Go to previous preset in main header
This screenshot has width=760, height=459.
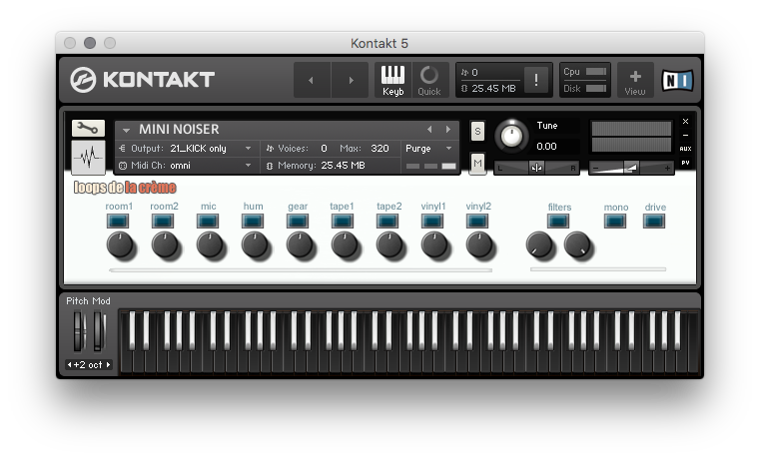[x=312, y=81]
